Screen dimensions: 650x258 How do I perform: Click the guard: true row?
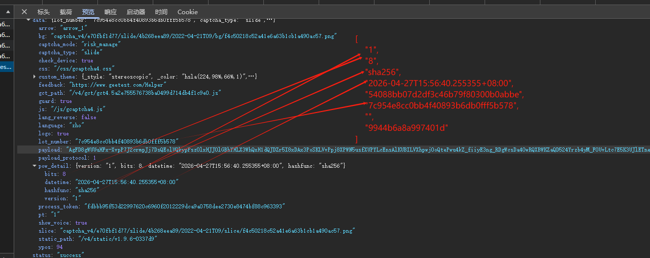[x=55, y=101]
